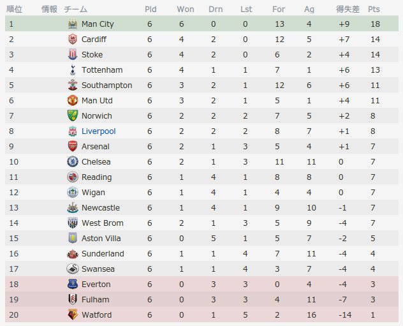
Task: Click the Arsenal cannon badge
Action: (x=73, y=146)
